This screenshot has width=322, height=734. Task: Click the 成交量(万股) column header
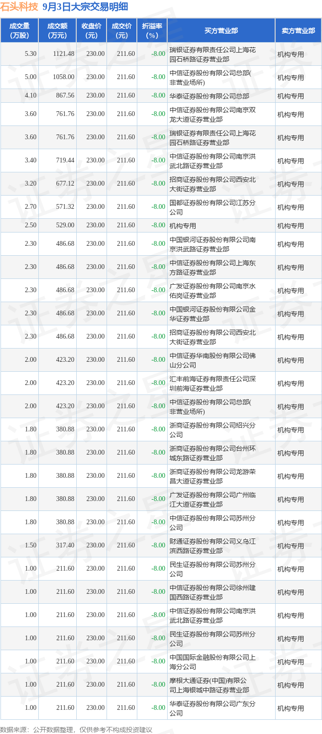click(x=19, y=31)
